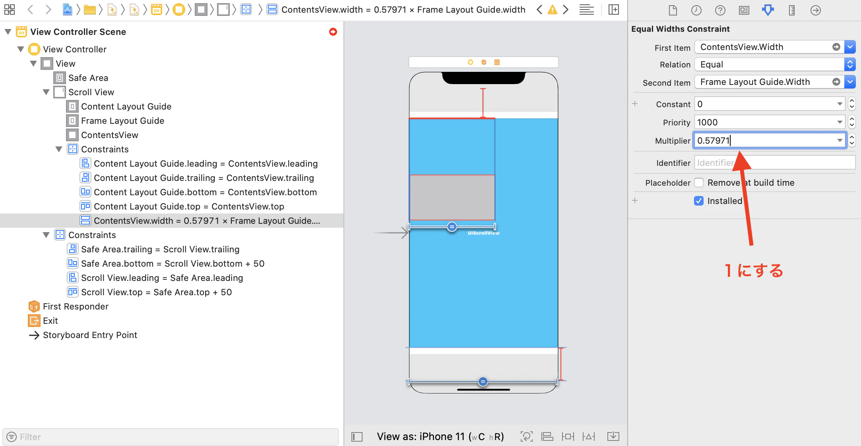
Task: Open the Quick Help inspector tab
Action: [x=720, y=10]
